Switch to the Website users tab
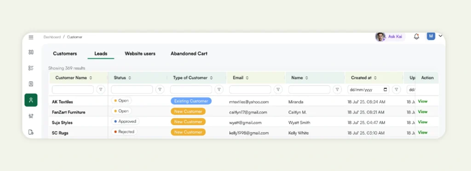Image resolution: width=471 pixels, height=171 pixels. [140, 53]
